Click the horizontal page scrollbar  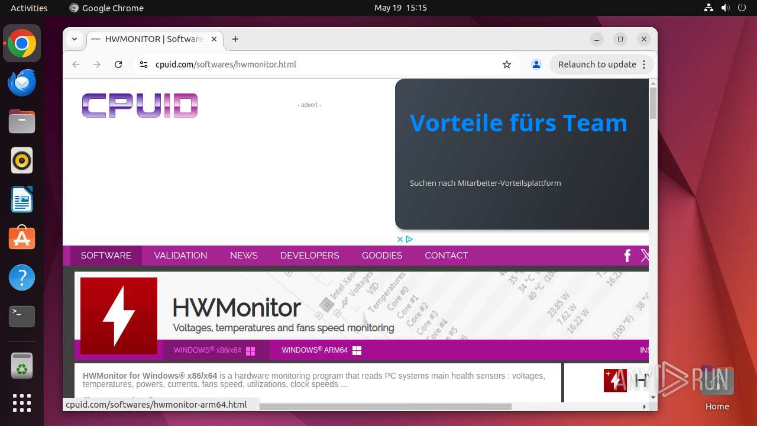(384, 406)
